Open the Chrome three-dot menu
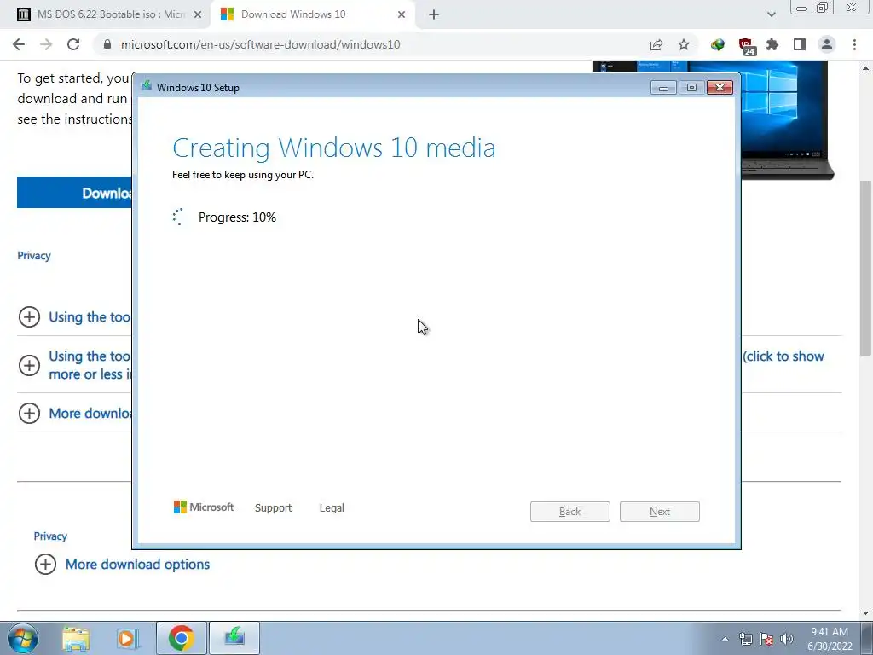 854,44
